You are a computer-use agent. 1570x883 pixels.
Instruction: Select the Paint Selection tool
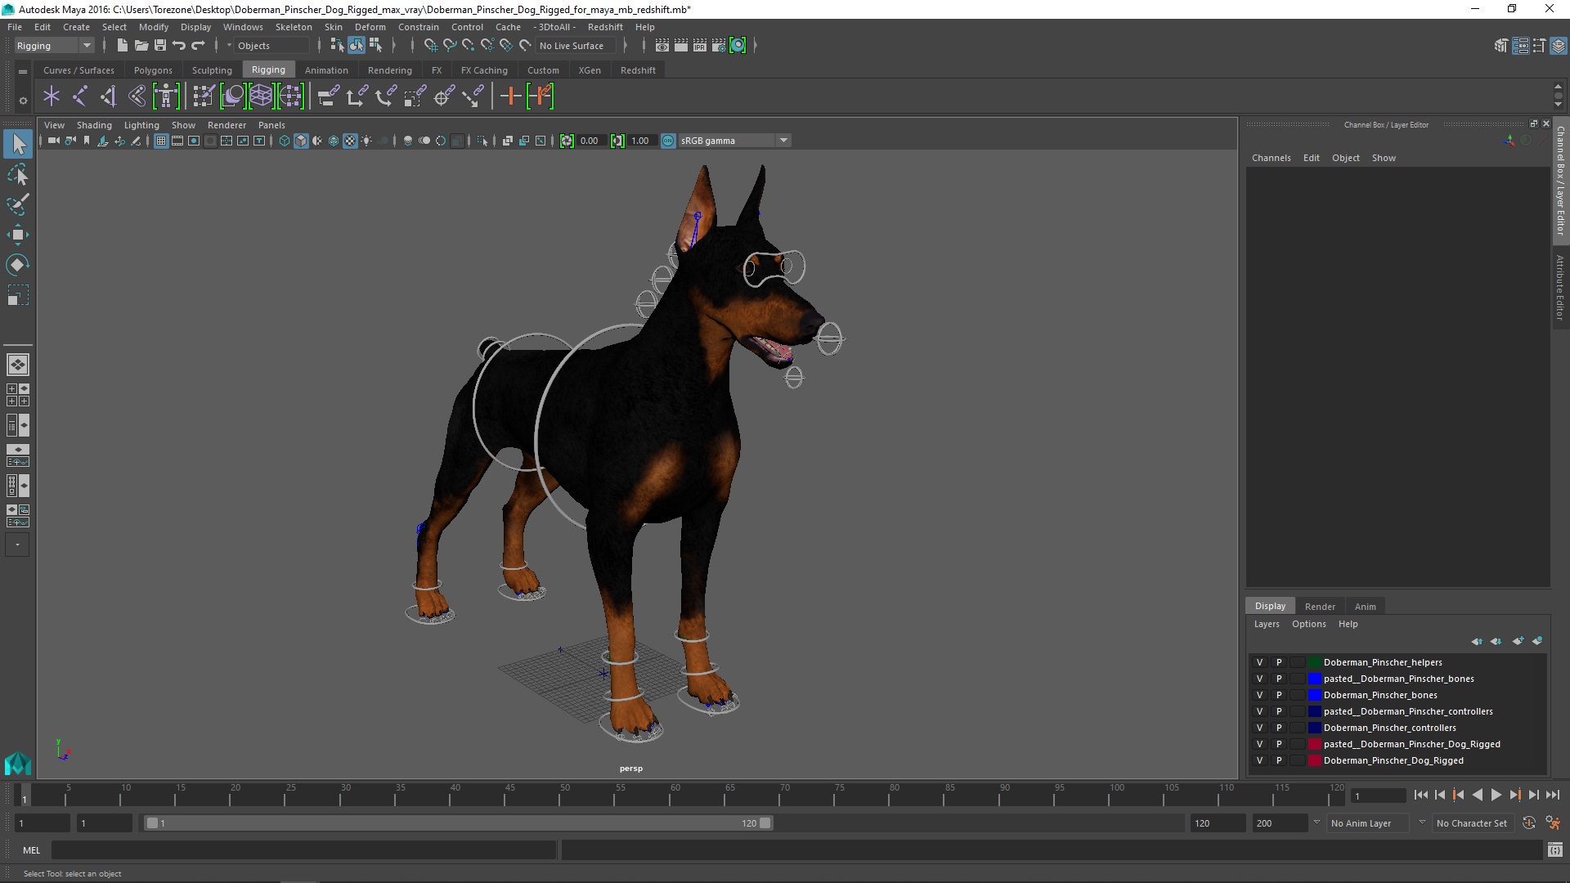(x=18, y=204)
